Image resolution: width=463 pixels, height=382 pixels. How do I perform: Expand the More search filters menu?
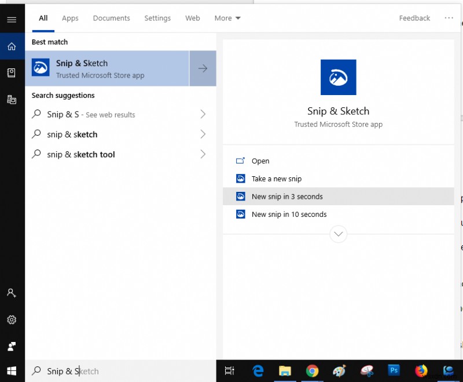pos(227,18)
